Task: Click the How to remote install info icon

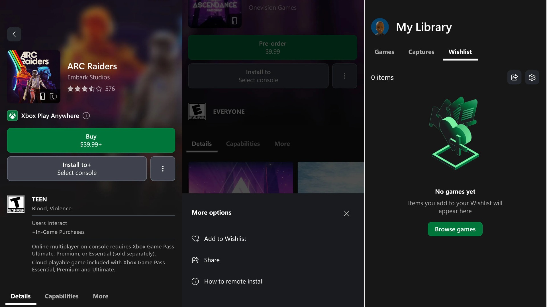Action: coord(195,281)
